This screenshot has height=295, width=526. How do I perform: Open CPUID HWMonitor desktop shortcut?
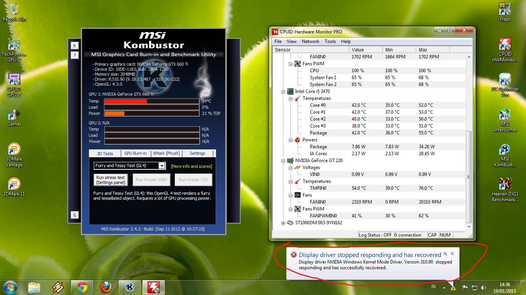pos(505,50)
